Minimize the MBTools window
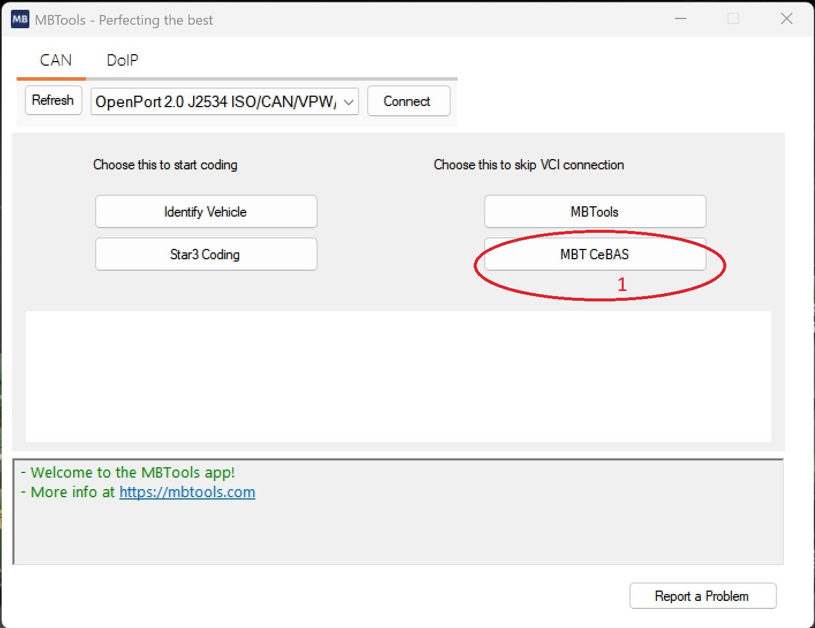The image size is (815, 628). pos(681,19)
